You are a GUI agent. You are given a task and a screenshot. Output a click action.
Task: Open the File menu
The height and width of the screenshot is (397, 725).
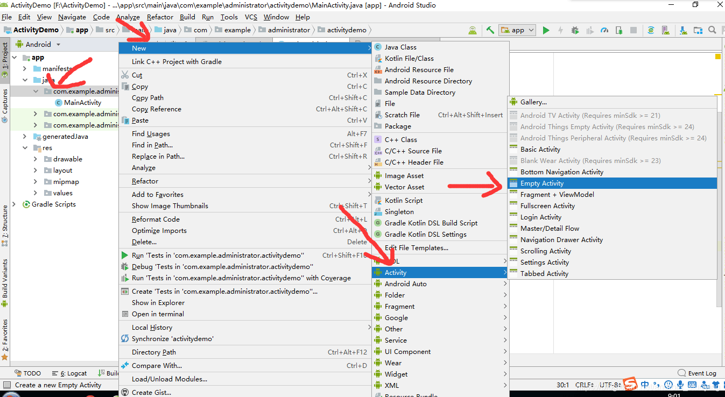tap(7, 17)
